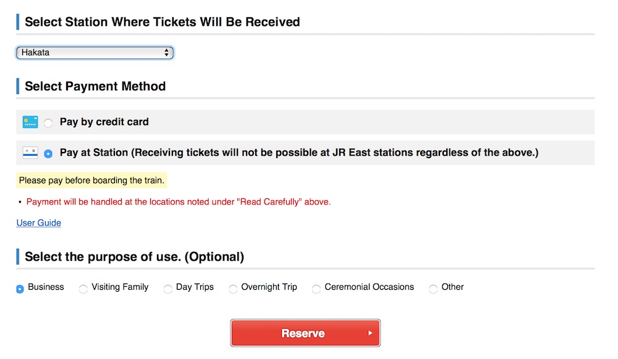Open the User Guide link
The height and width of the screenshot is (359, 618).
click(38, 223)
